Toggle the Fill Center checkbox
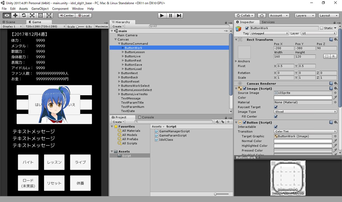 276,117
